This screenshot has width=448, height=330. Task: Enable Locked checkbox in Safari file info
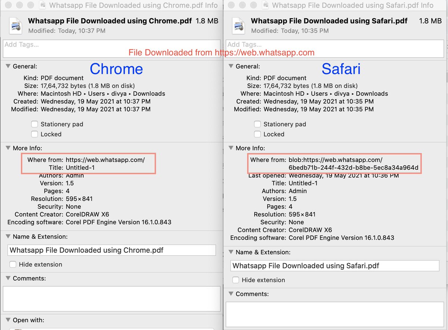coord(257,134)
